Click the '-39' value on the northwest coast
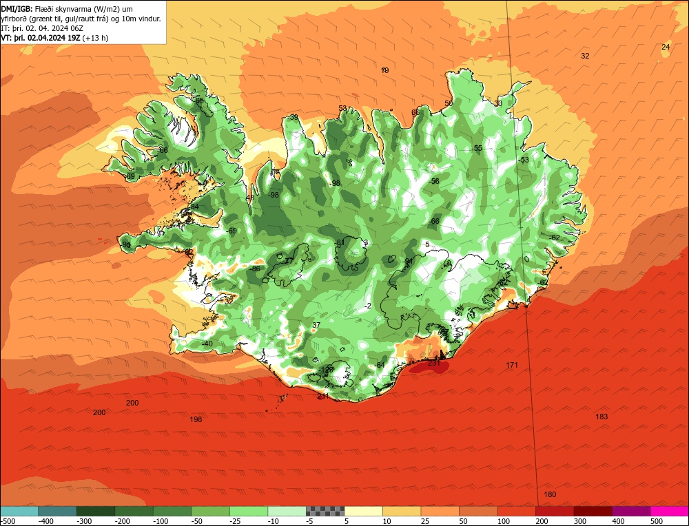 point(293,117)
